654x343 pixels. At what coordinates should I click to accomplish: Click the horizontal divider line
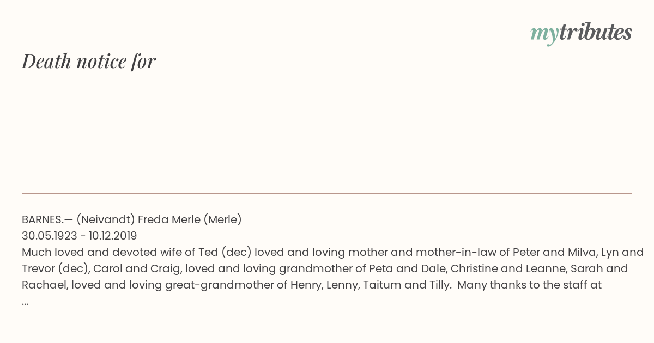click(327, 193)
